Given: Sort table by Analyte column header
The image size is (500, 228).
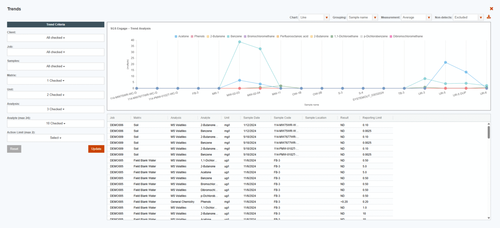Looking at the screenshot, I should (205, 118).
